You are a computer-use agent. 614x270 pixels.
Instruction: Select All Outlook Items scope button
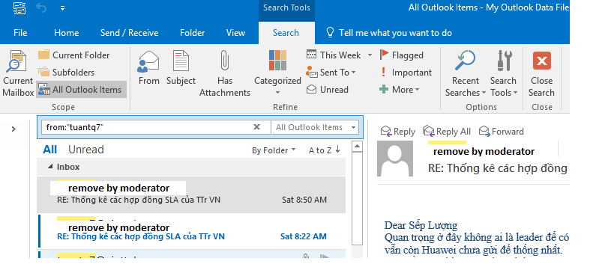pos(82,90)
